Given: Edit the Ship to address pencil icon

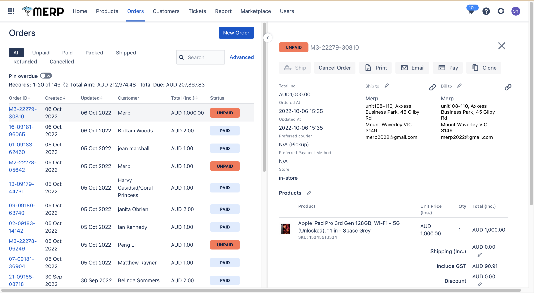Looking at the screenshot, I should (x=387, y=86).
